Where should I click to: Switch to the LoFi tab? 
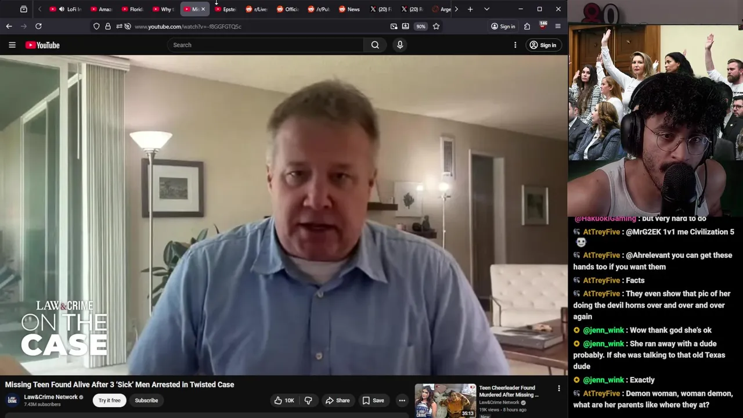pyautogui.click(x=66, y=9)
